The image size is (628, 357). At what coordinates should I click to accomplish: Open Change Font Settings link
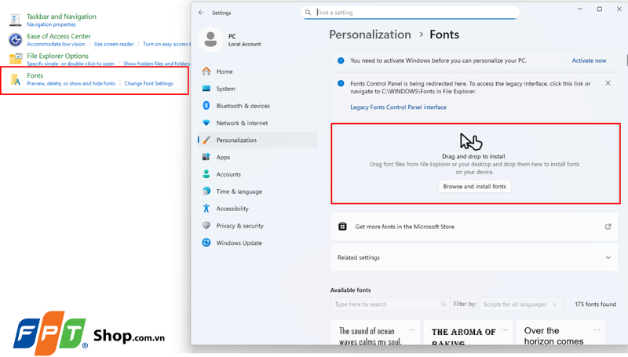148,83
